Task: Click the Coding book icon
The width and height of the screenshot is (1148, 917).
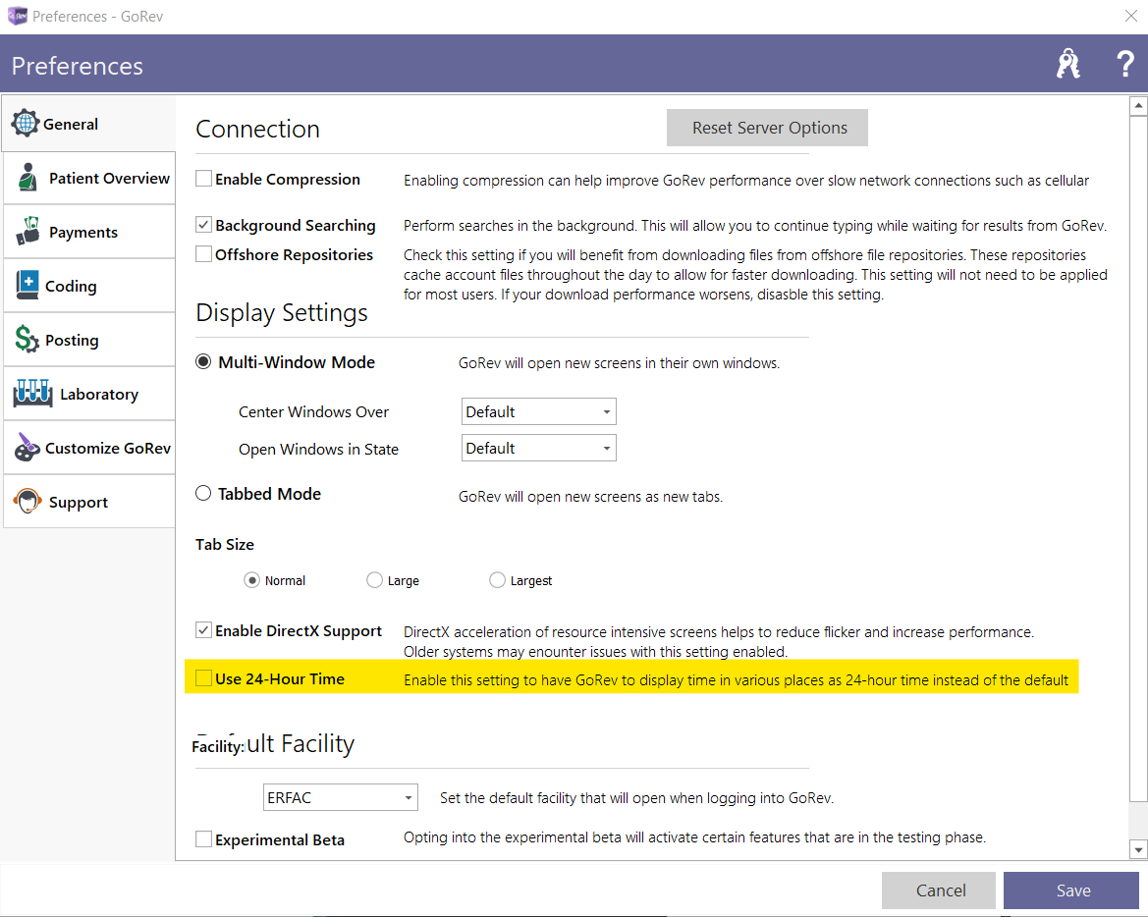Action: coord(28,286)
